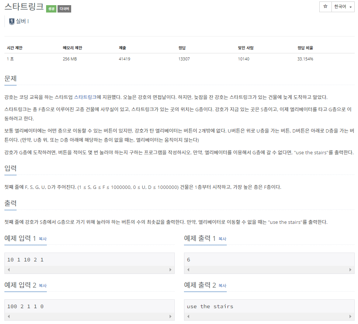Click the gray 다국어 label
This screenshot has height=324, width=358.
pos(64,9)
